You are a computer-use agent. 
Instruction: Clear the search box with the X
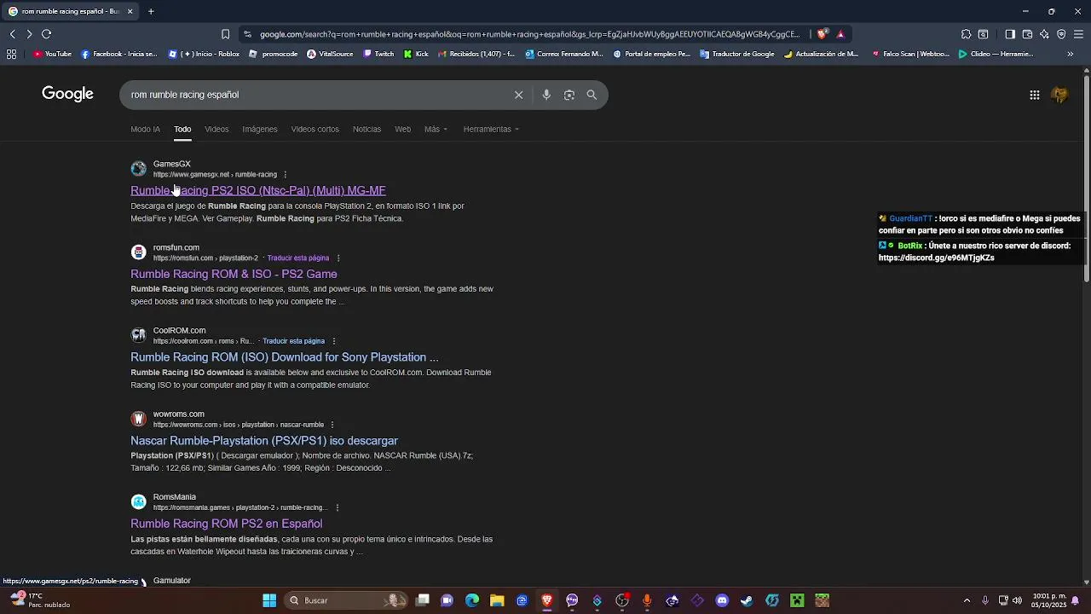click(x=518, y=95)
